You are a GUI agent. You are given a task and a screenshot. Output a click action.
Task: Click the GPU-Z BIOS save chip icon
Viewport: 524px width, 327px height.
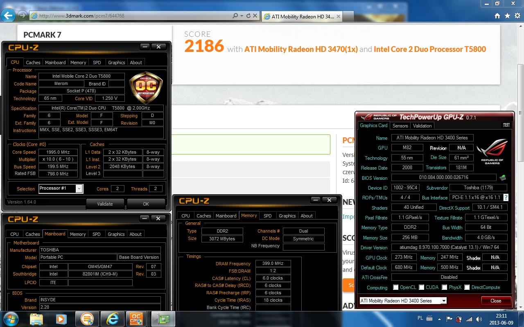click(x=502, y=178)
